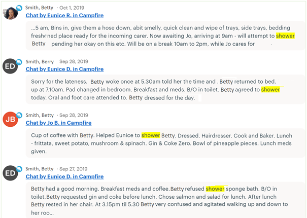Click the first ED avatar, Sep 28
Viewport: 307px width, 218px height.
tap(10, 66)
